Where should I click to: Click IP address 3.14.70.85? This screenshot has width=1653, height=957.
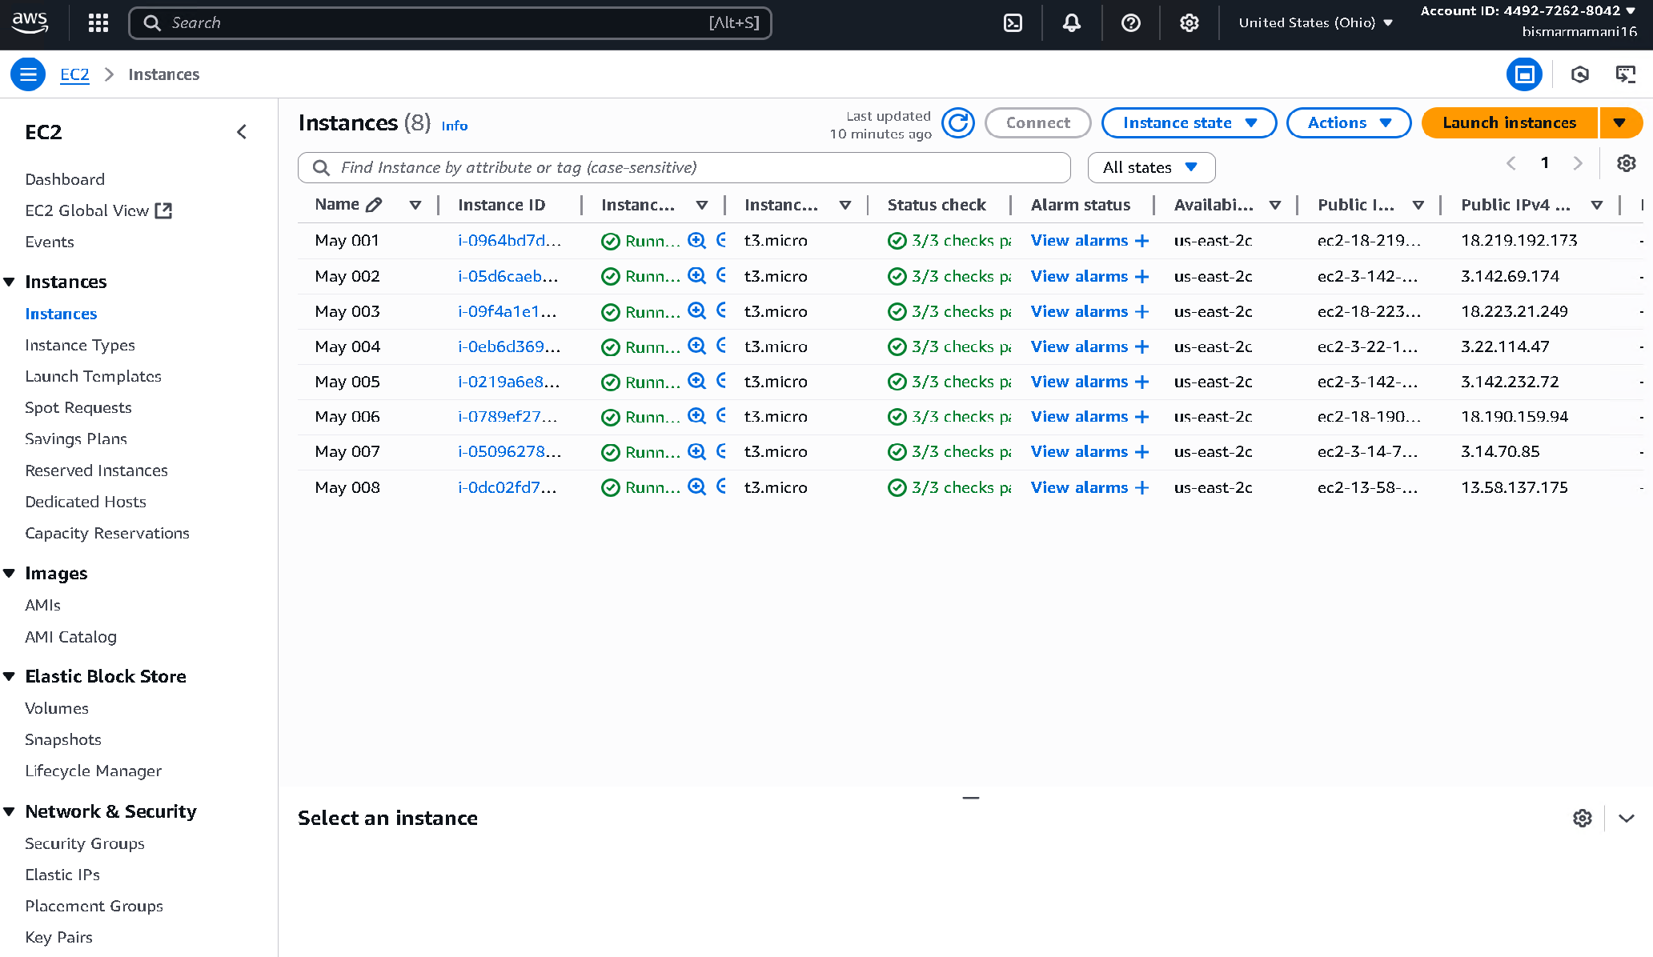[x=1500, y=451]
